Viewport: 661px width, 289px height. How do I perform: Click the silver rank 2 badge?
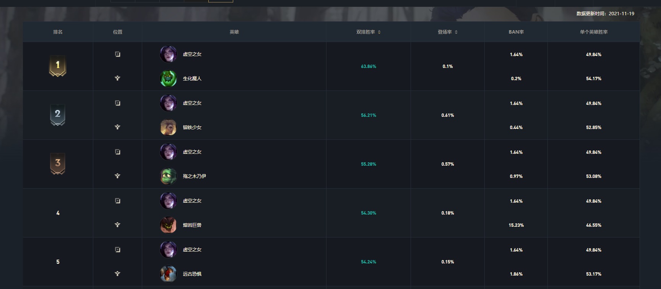click(58, 115)
